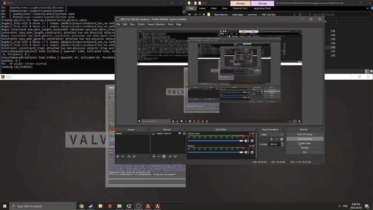The image size is (373, 210).
Task: Open OBS from the taskbar
Action: click(x=139, y=206)
